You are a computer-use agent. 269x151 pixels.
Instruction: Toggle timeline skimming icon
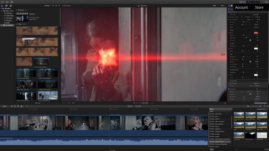[248, 106]
